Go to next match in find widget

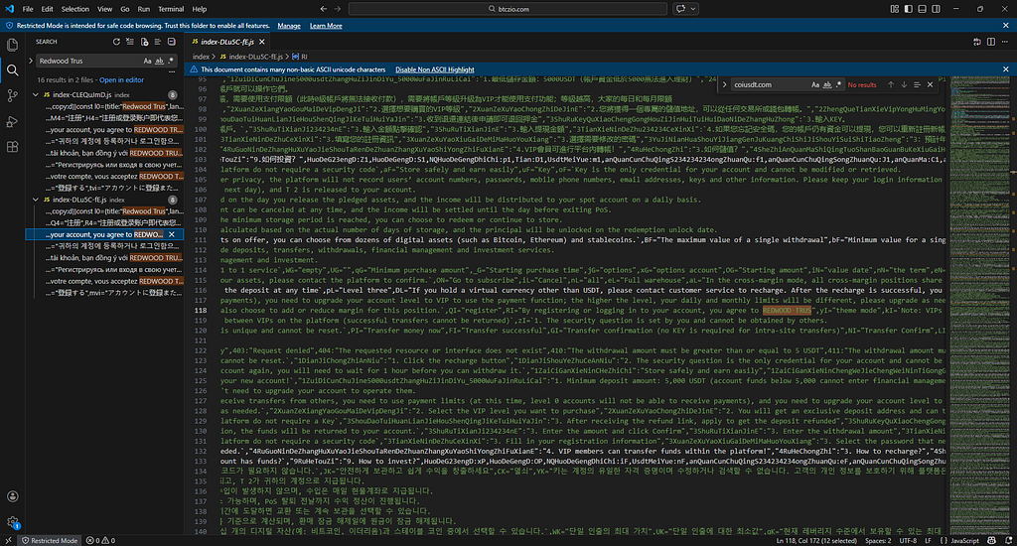(x=904, y=85)
